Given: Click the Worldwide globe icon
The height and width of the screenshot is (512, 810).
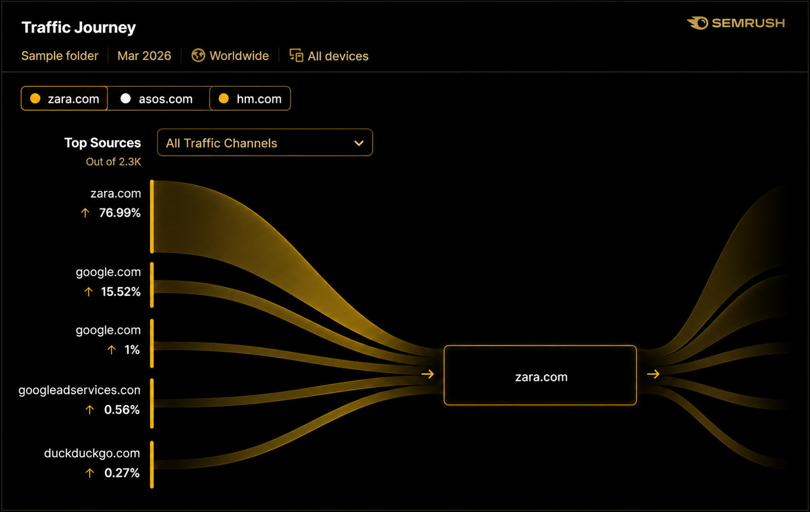Looking at the screenshot, I should point(198,55).
